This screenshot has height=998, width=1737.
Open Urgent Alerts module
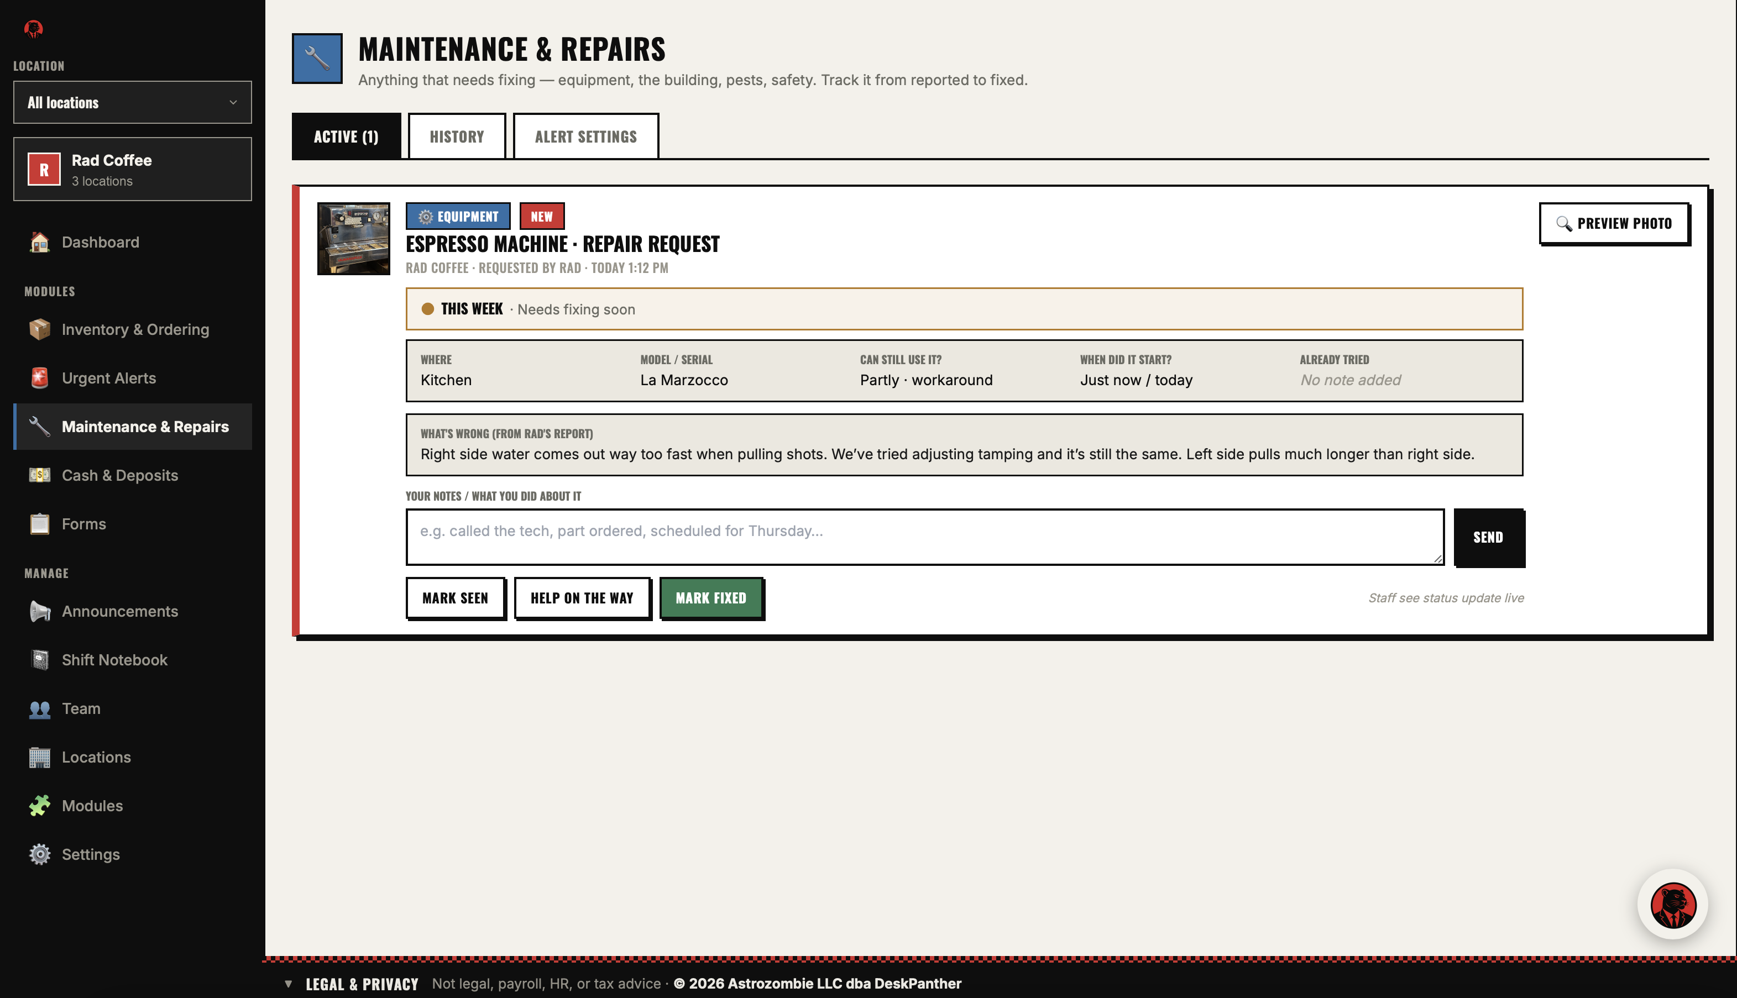132,379
